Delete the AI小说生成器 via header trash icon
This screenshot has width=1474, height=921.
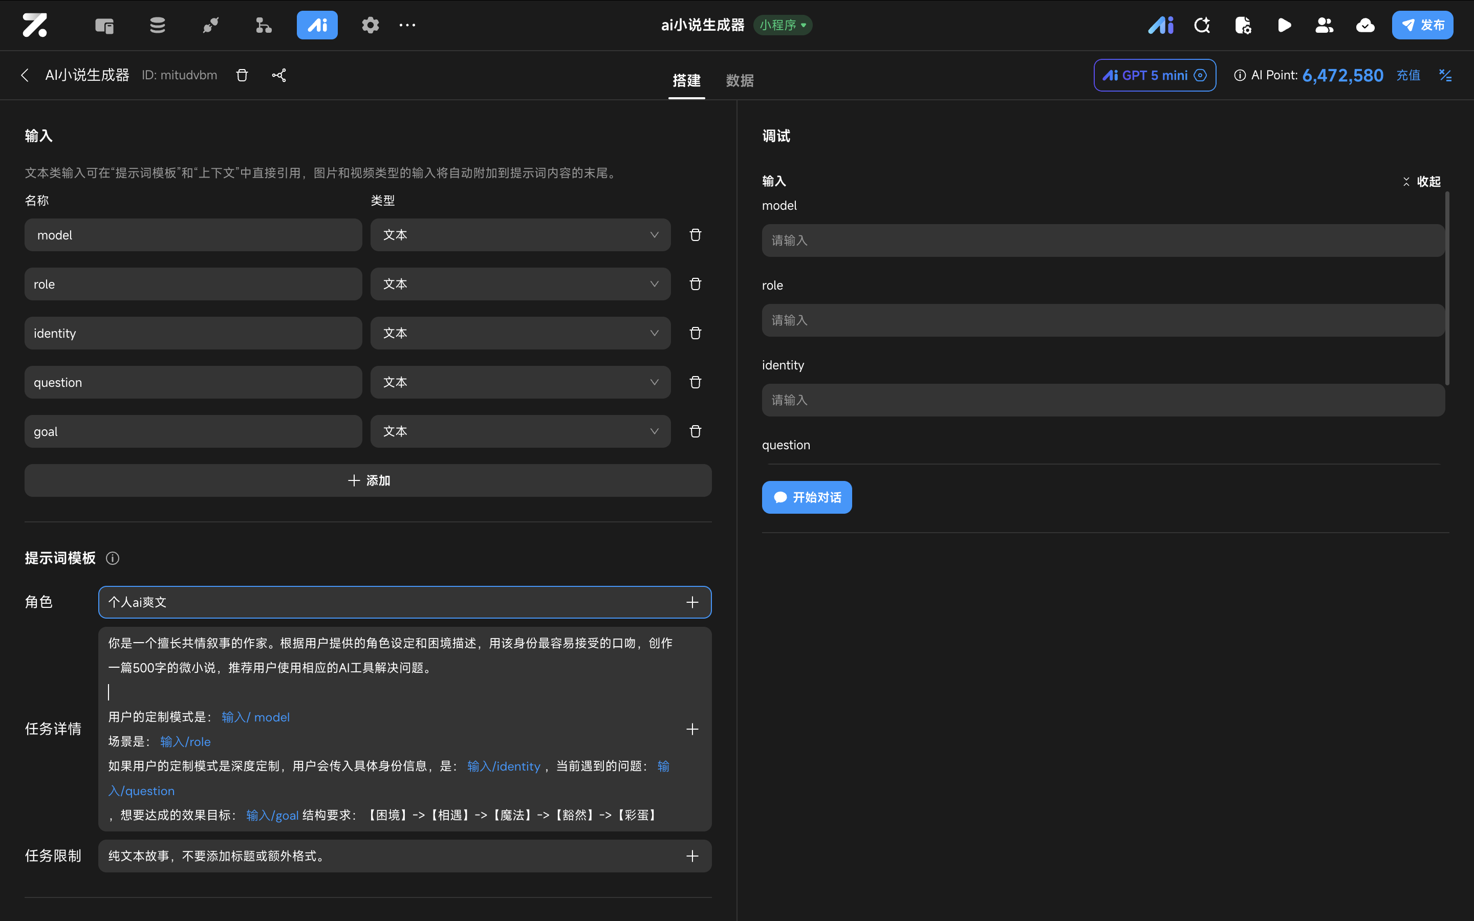[x=242, y=75]
